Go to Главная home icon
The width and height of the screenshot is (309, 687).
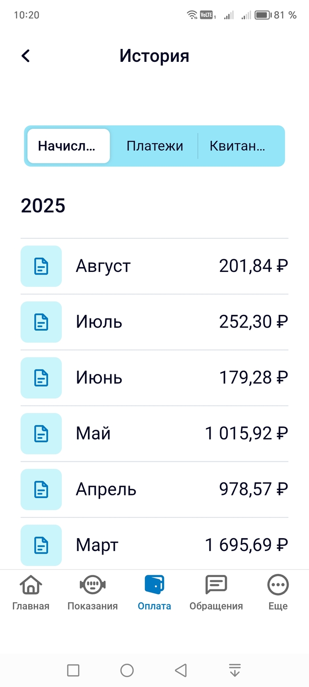31,585
